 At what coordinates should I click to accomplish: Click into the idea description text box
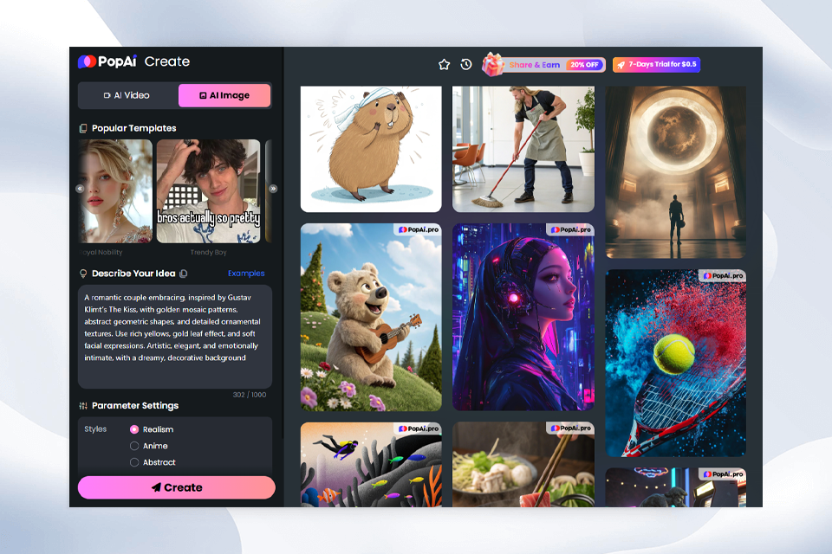click(175, 337)
